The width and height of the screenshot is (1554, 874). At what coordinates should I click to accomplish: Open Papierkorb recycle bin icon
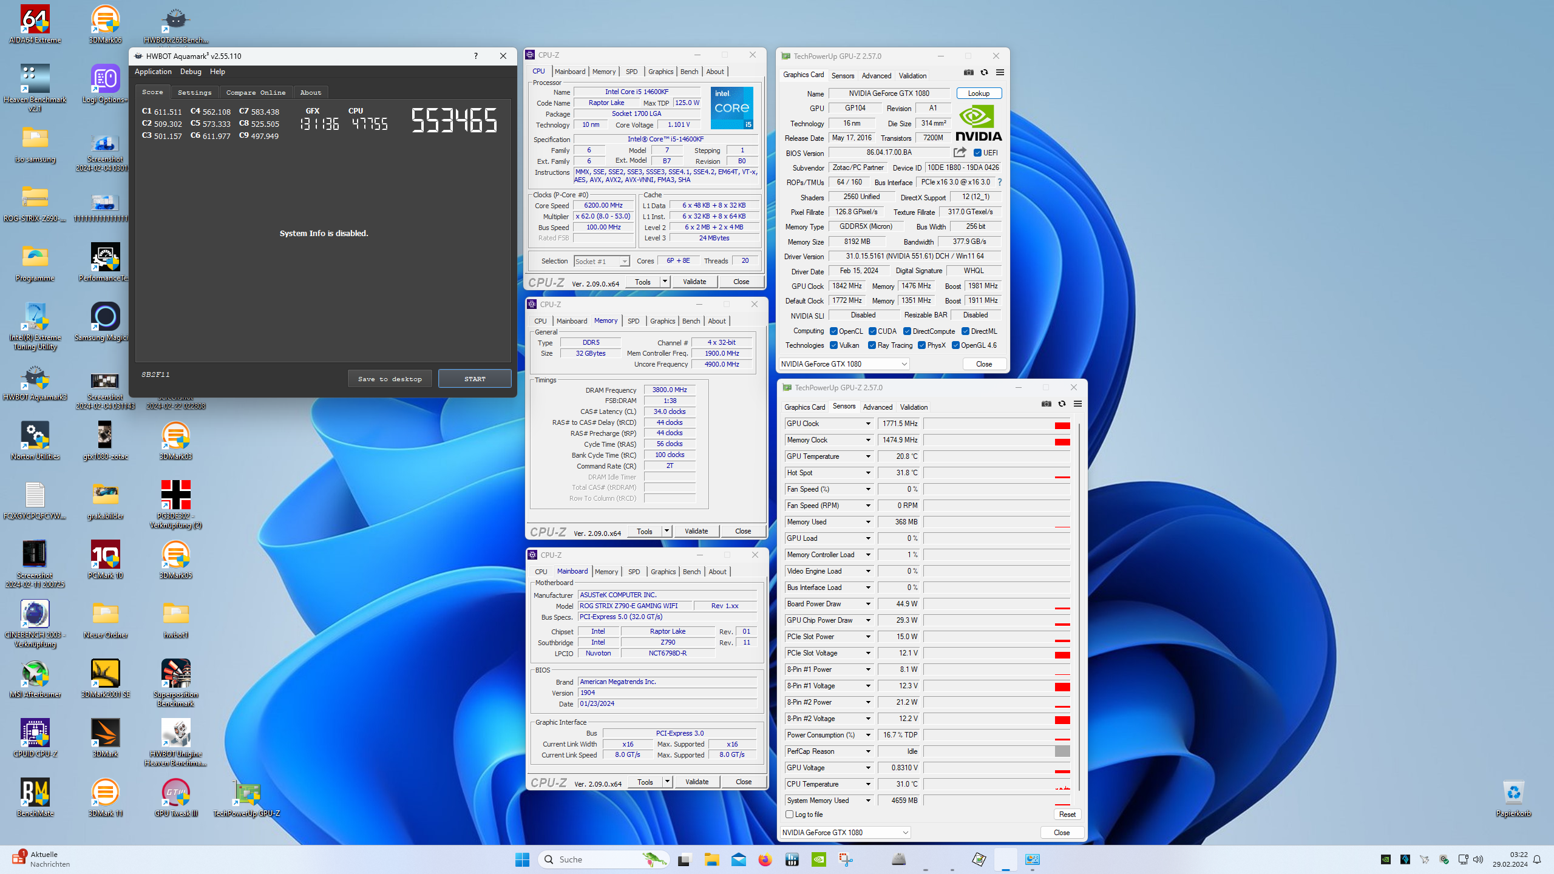pos(1513,798)
